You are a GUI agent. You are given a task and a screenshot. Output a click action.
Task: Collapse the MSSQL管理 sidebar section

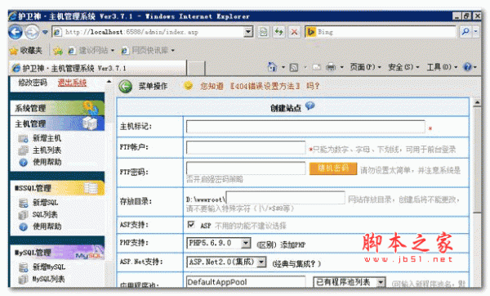tap(57, 188)
